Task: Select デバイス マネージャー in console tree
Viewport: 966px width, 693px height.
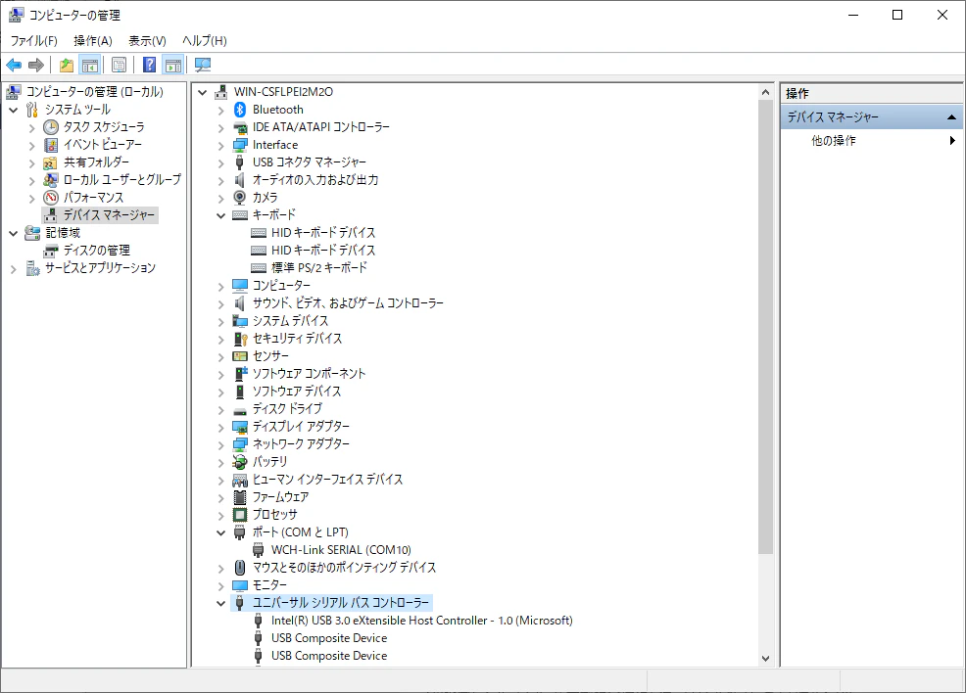Action: tap(109, 215)
